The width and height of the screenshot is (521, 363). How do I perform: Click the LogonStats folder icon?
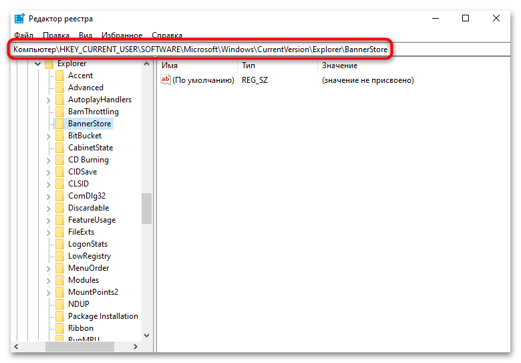[60, 244]
